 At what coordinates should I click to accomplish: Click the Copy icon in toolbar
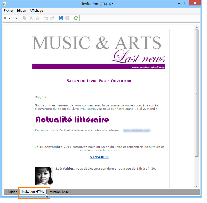(x=25, y=18)
